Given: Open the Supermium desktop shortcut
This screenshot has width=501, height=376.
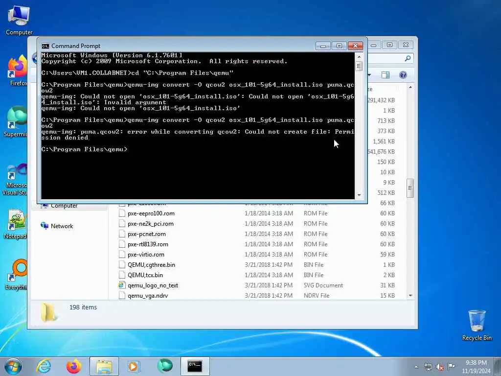Looking at the screenshot, I should pyautogui.click(x=16, y=121).
